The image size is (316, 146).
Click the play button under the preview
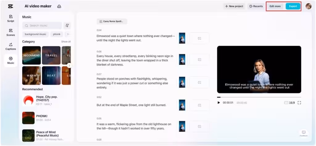click(x=219, y=103)
